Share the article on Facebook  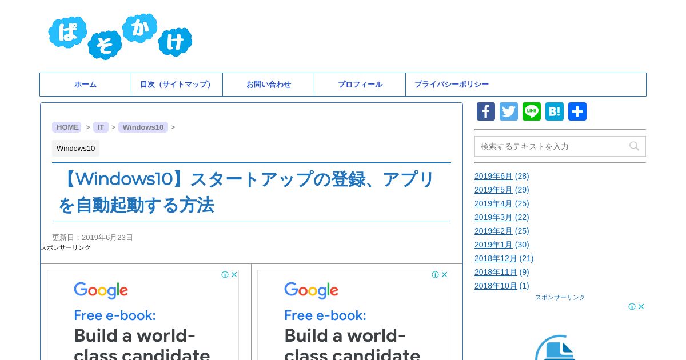tap(486, 111)
